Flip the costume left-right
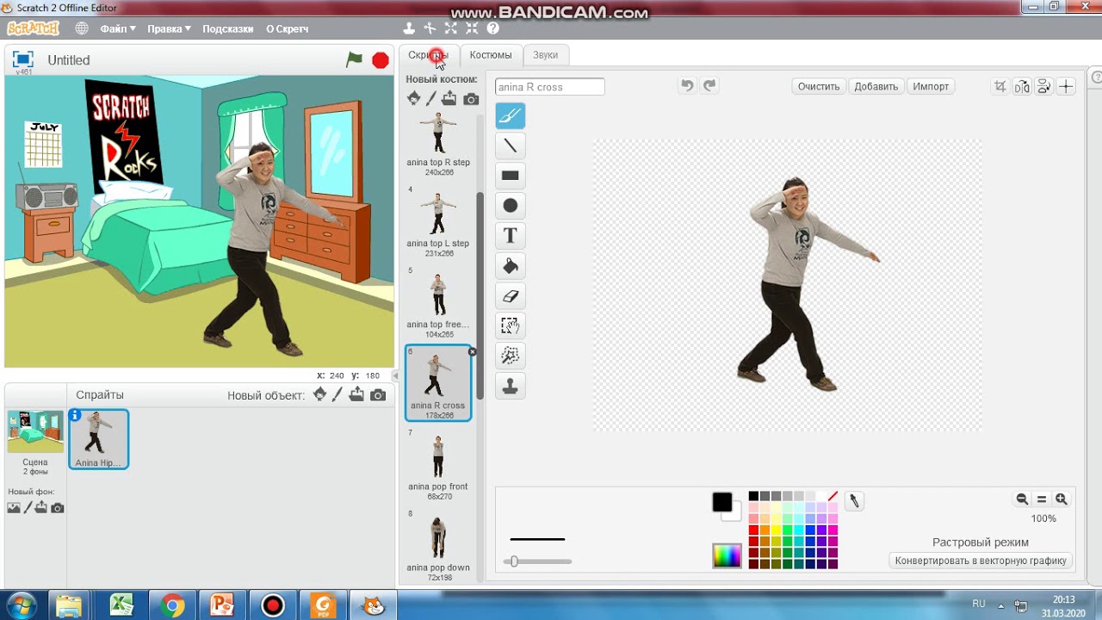 [1022, 86]
